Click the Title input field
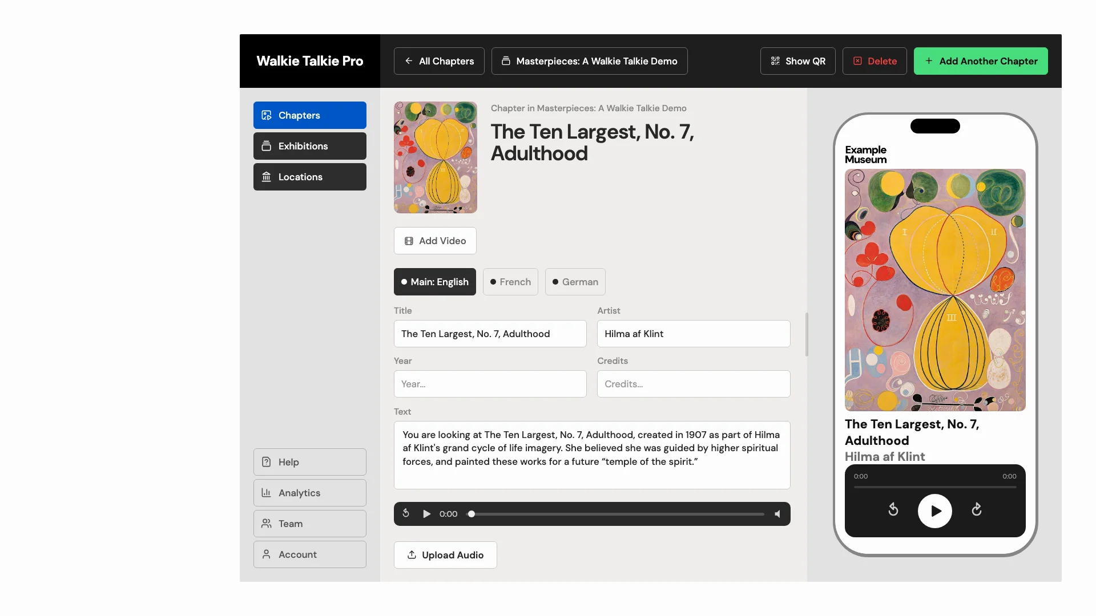1096x616 pixels. (x=490, y=334)
